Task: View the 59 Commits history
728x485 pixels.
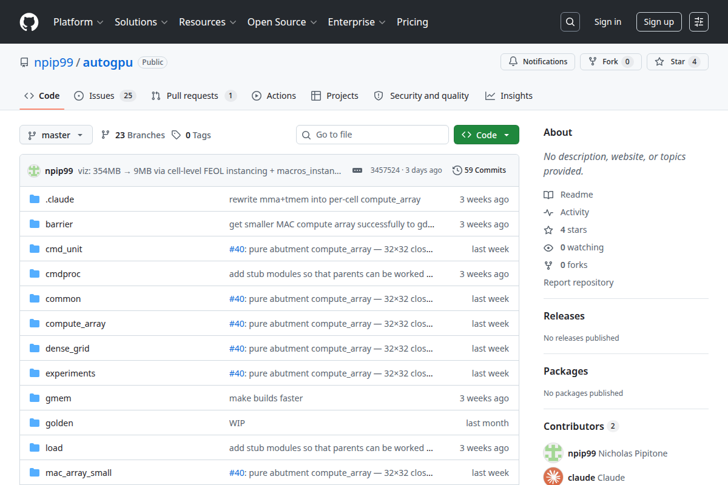Action: coord(479,170)
